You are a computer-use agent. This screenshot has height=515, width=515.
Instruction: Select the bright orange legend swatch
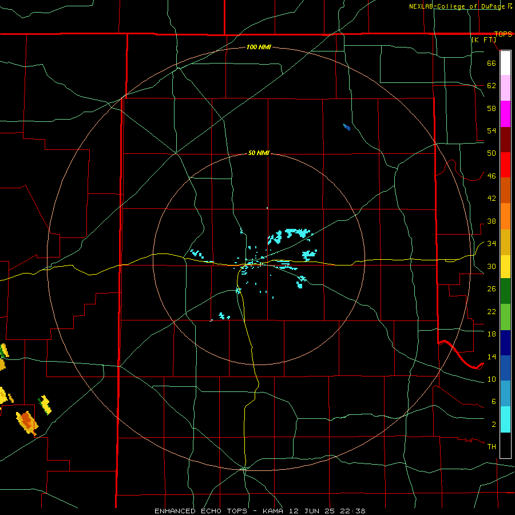pyautogui.click(x=505, y=216)
